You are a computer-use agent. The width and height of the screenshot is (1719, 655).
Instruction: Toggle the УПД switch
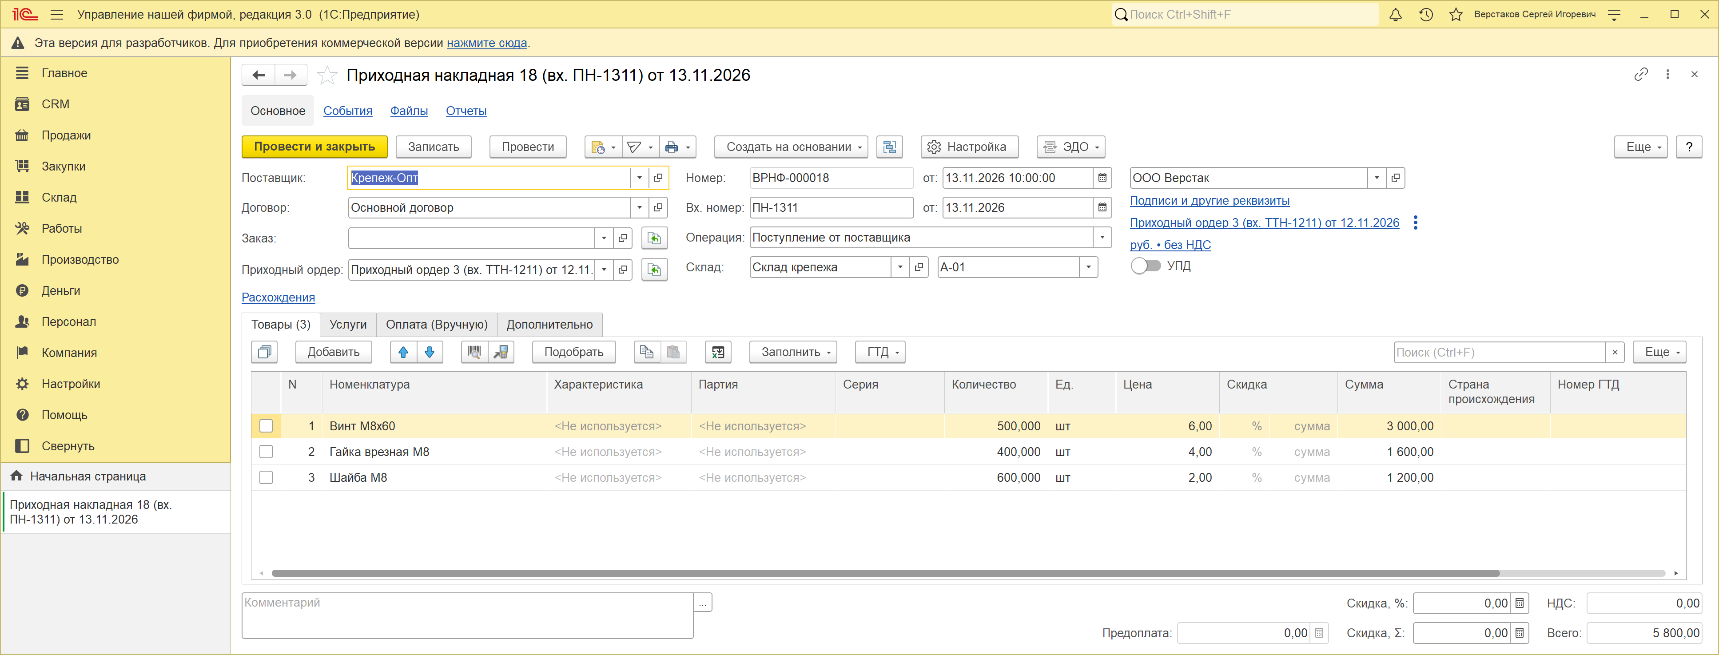pyautogui.click(x=1146, y=266)
